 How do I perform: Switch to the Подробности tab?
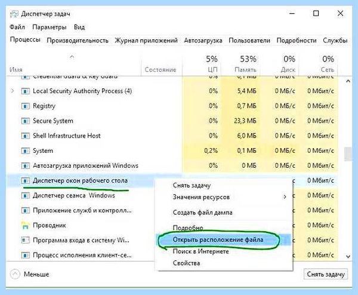pos(297,41)
